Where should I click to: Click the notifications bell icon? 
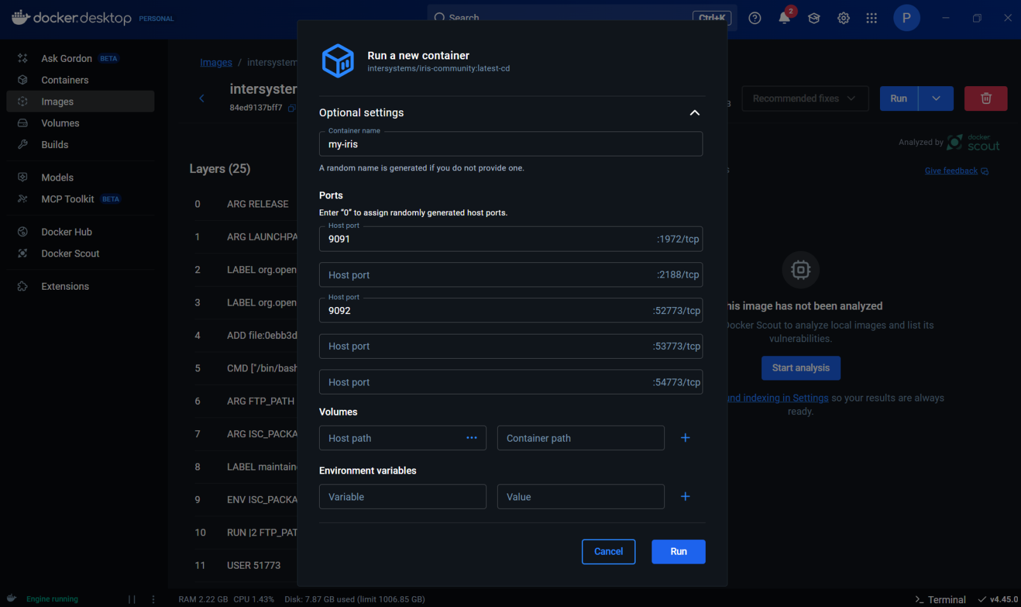tap(784, 18)
